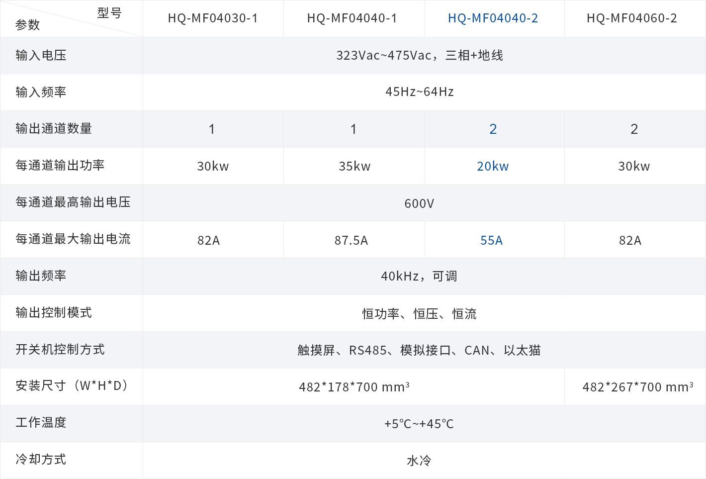Click the 输出通道数量 row label
706x479 pixels.
[x=54, y=129]
